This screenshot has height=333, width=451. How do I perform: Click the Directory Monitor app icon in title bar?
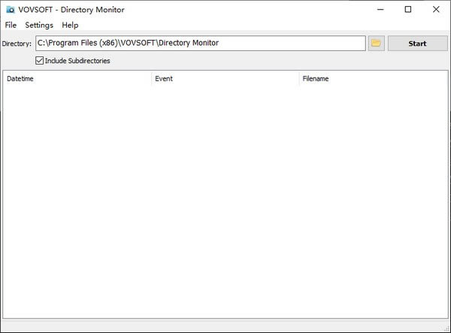[x=11, y=10]
